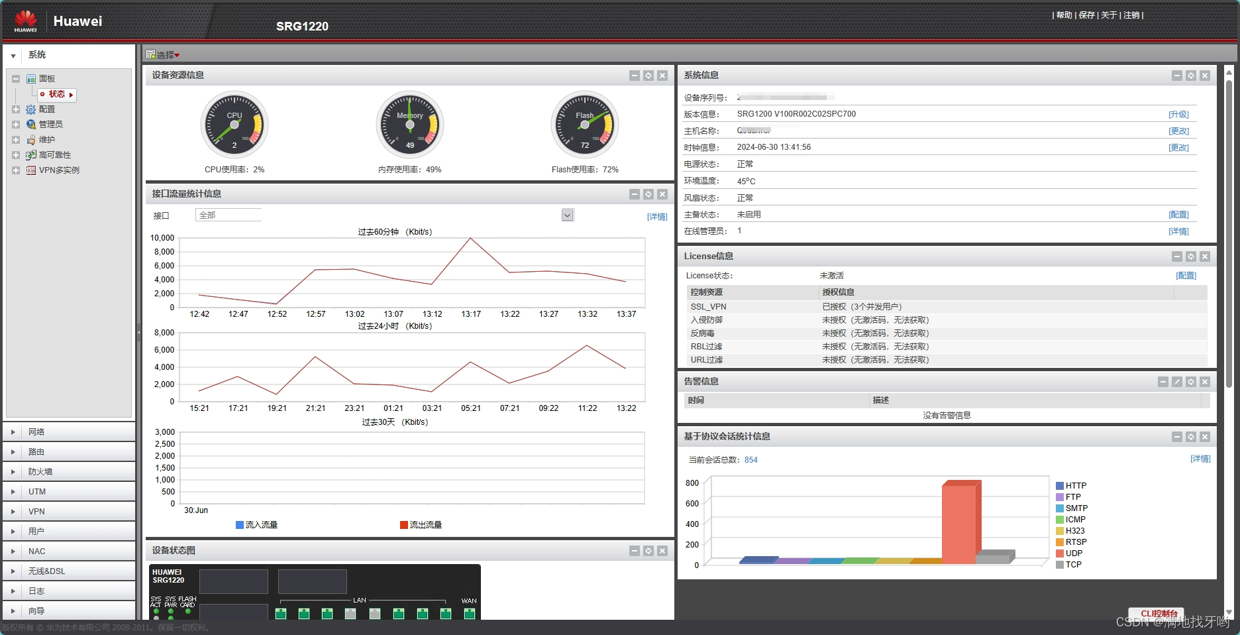Screen dimensions: 1240x635
Task: Expand the VPN多实例 tree node
Action: coord(16,170)
